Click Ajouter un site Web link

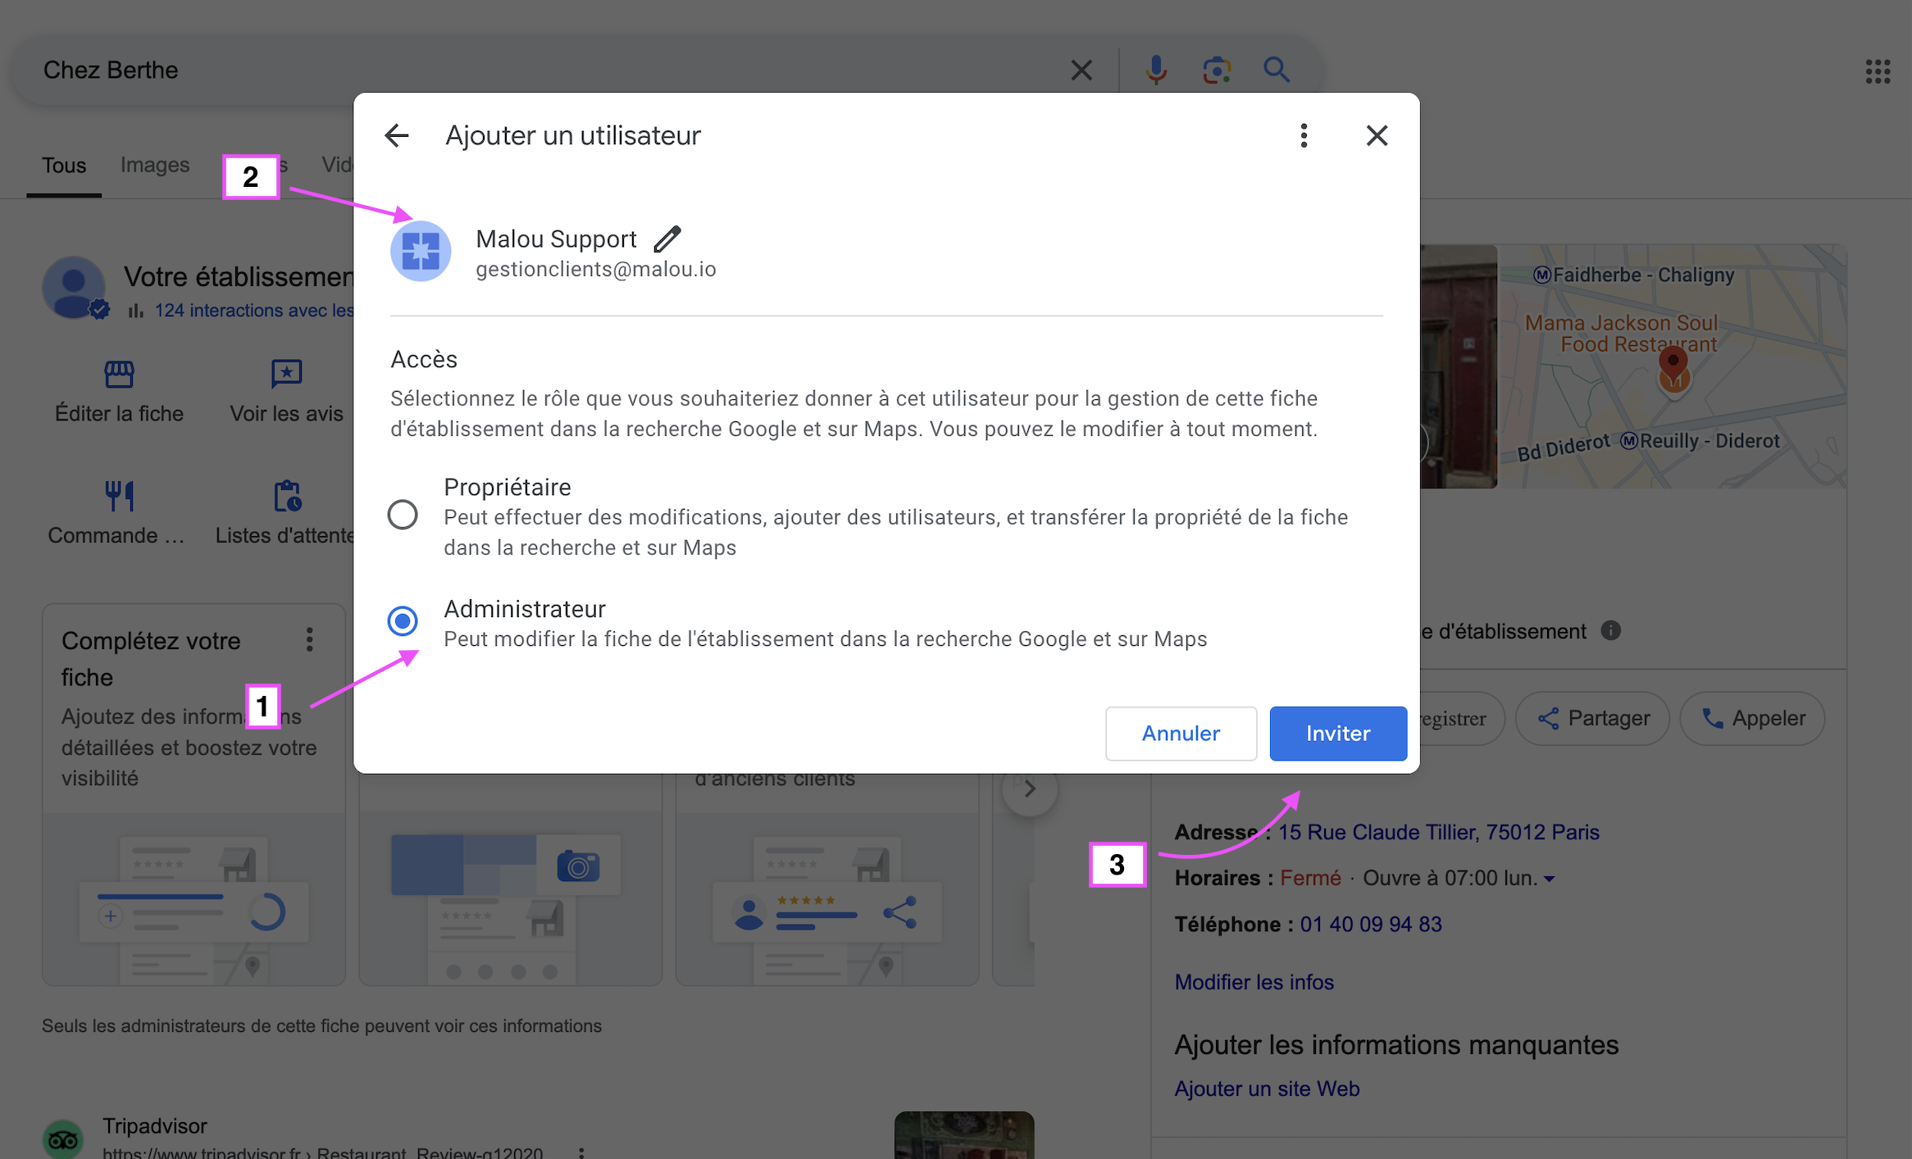(1267, 1089)
